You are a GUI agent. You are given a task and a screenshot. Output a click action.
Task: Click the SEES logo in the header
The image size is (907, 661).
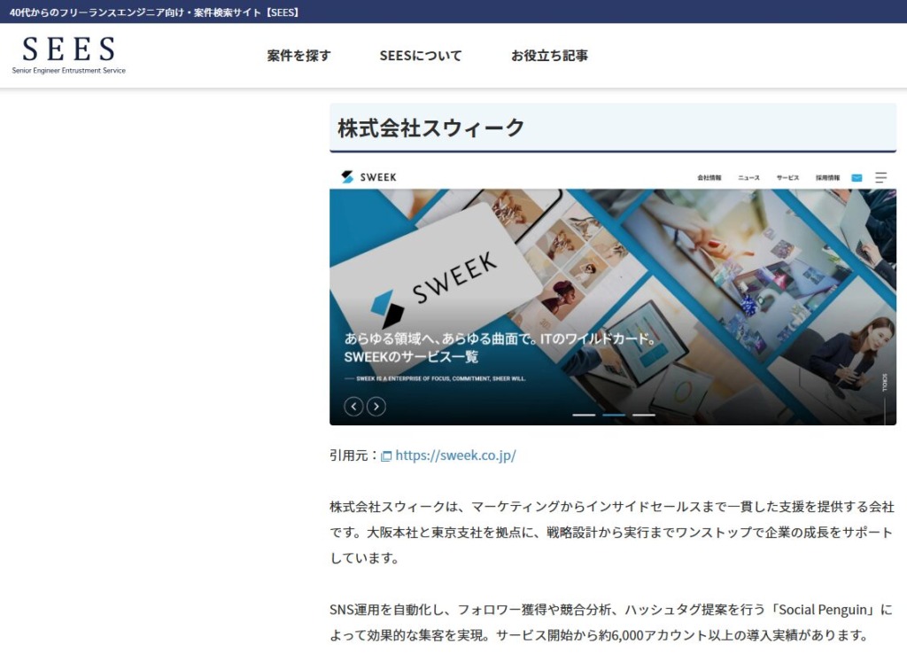[x=68, y=54]
